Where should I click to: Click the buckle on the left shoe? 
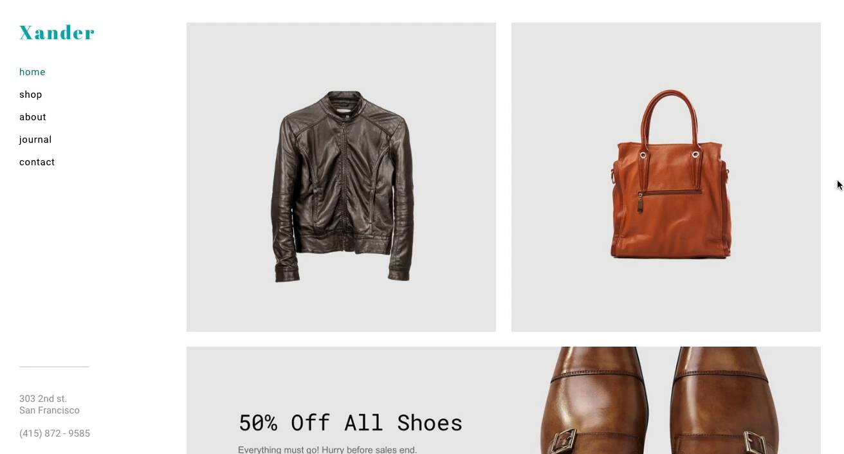[x=564, y=441]
